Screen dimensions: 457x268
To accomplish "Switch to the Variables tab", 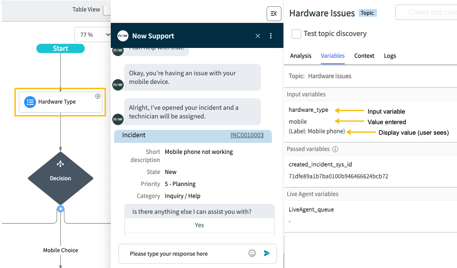I will pos(332,56).
